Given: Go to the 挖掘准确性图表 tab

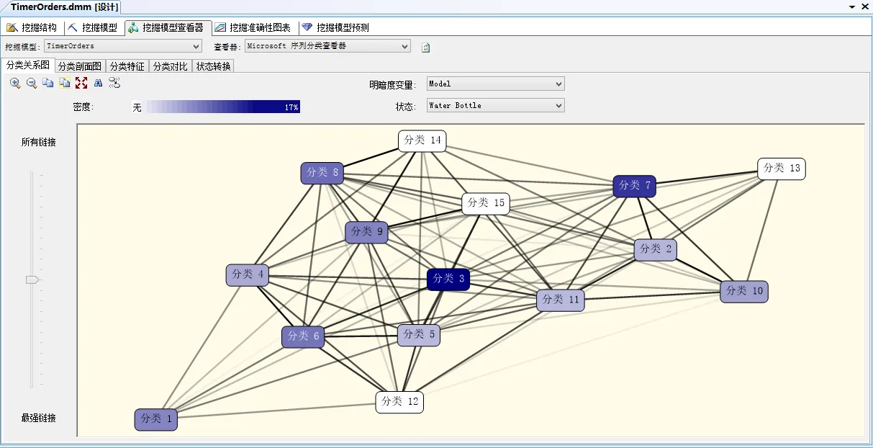Looking at the screenshot, I should coord(254,28).
